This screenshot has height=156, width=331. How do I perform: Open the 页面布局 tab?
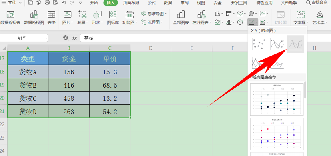point(131,3)
